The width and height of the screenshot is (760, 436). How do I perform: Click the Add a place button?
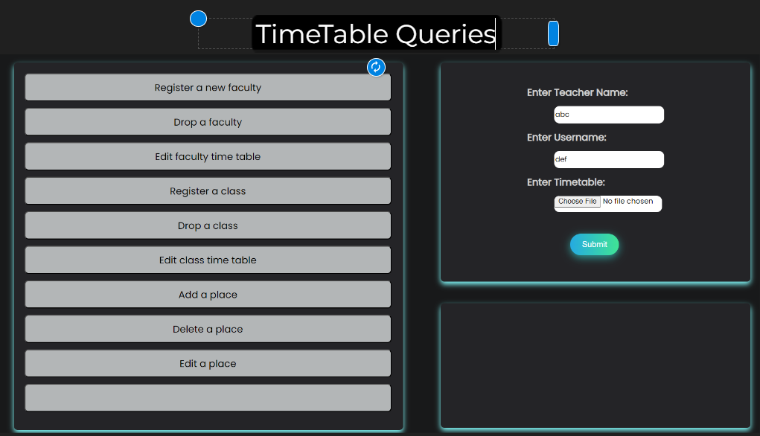tap(208, 295)
